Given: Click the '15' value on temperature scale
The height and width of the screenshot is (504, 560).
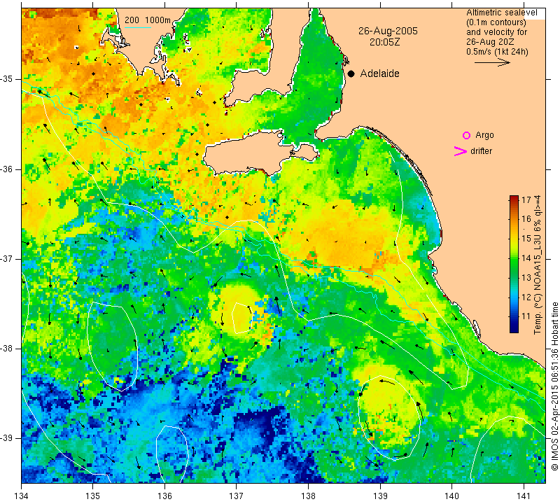Looking at the screenshot, I should pos(526,239).
